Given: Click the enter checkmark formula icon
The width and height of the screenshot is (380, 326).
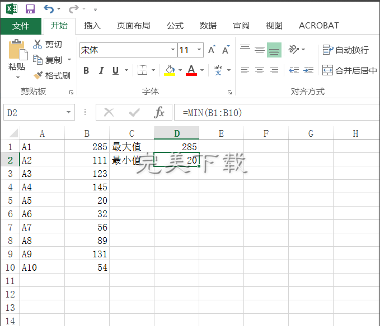Looking at the screenshot, I should [134, 112].
